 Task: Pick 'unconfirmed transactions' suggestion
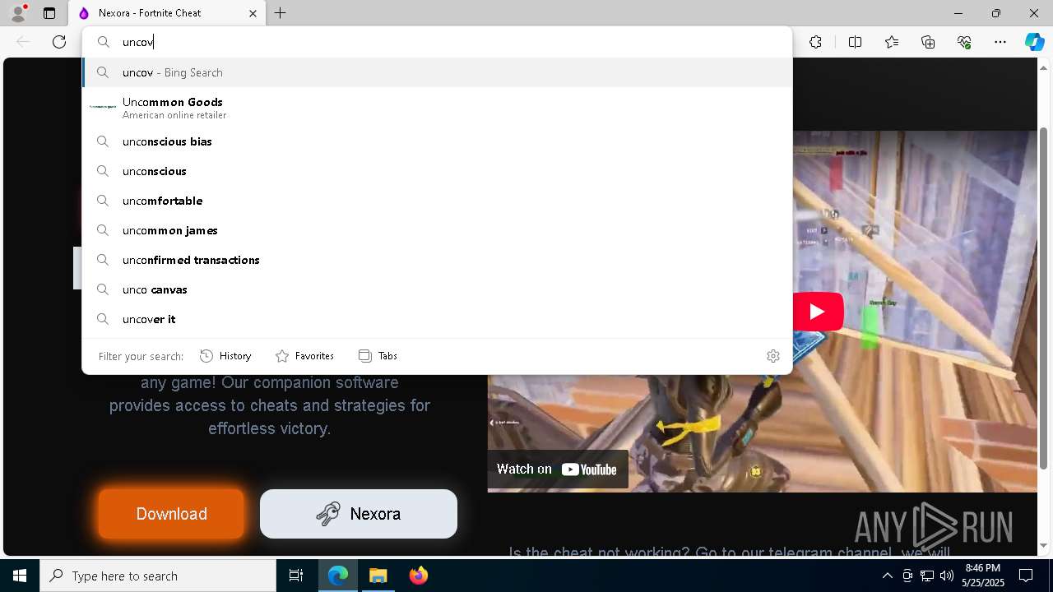(437, 260)
